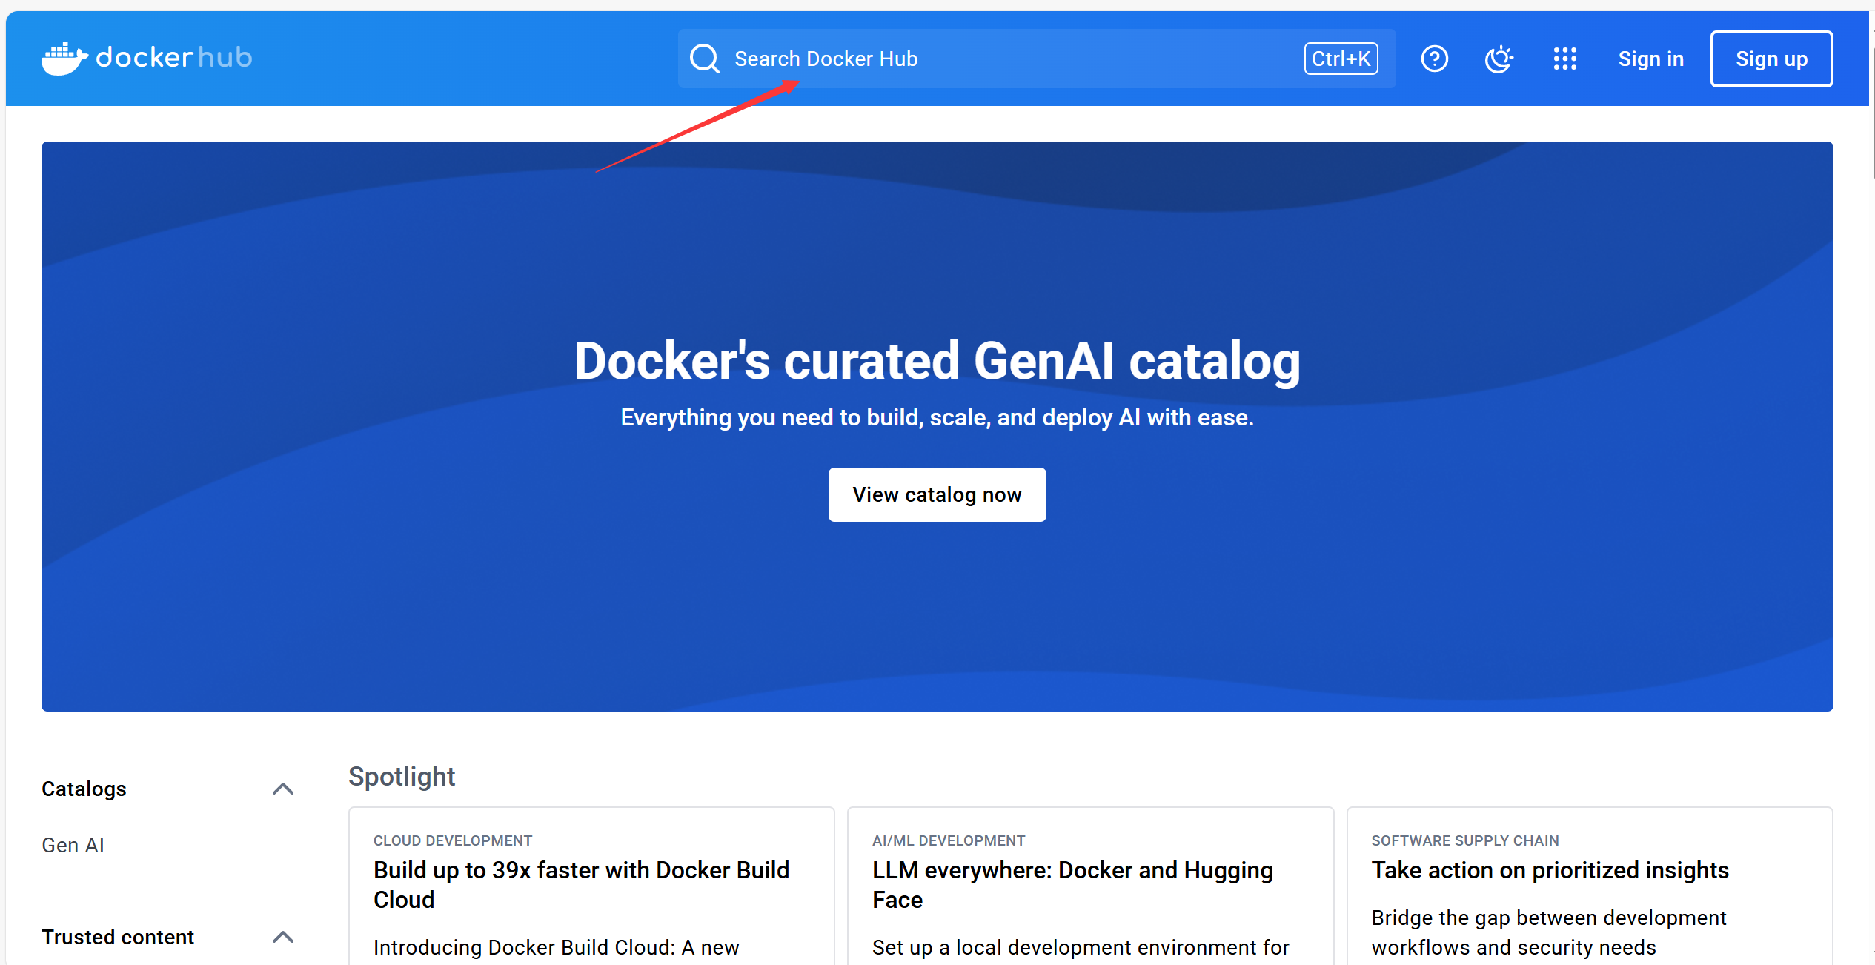Collapse the Trusted content section chevron
Image resolution: width=1875 pixels, height=965 pixels.
[x=283, y=937]
